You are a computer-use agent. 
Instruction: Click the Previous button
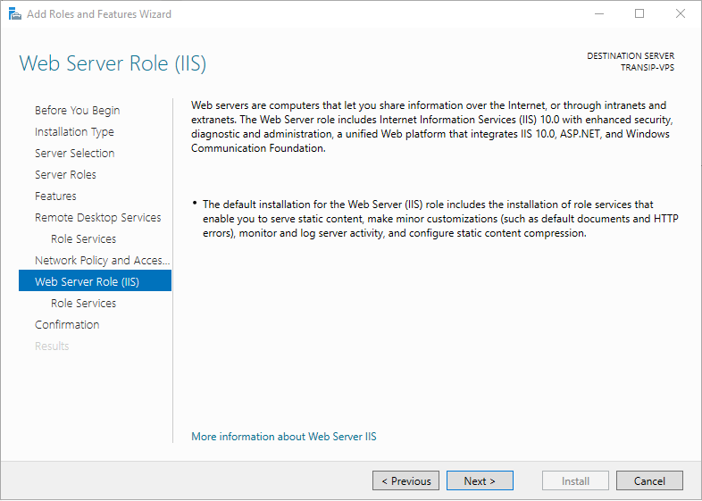[406, 480]
